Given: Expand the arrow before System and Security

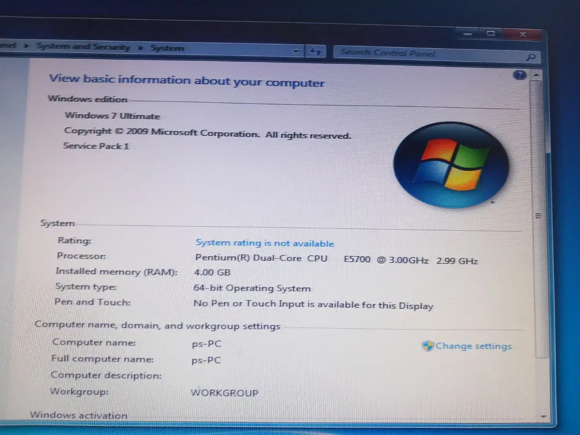Looking at the screenshot, I should point(26,46).
